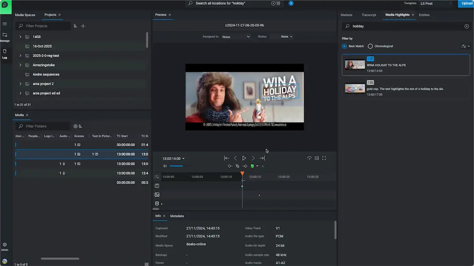Select the Chronological filter option
Viewport: 474px width, 266px height.
tap(381, 46)
